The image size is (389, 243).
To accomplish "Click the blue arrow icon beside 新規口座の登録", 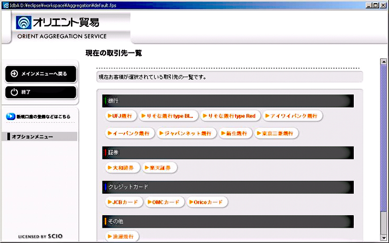I will point(11,116).
